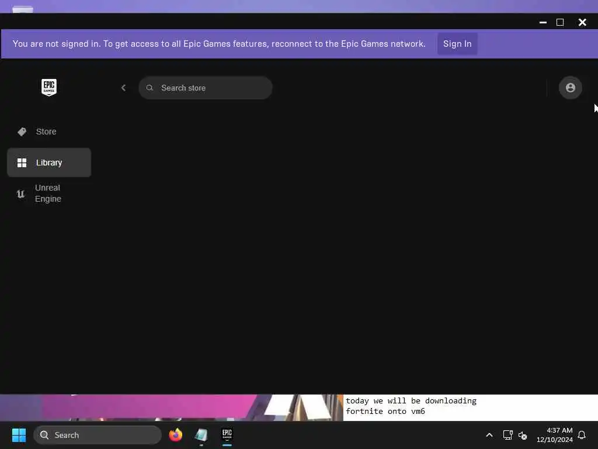Maximize the Epic Games Launcher window
598x449 pixels.
click(x=560, y=23)
